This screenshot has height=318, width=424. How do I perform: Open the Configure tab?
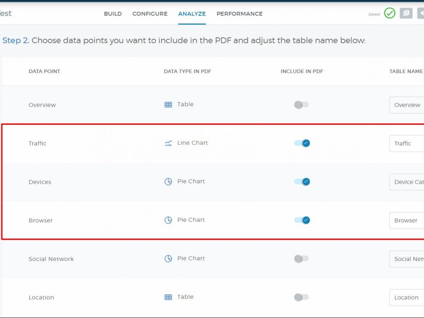[x=150, y=14]
